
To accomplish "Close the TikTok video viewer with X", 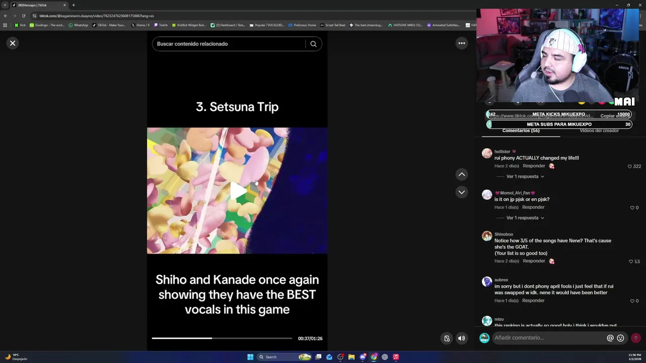I will 13,43.
